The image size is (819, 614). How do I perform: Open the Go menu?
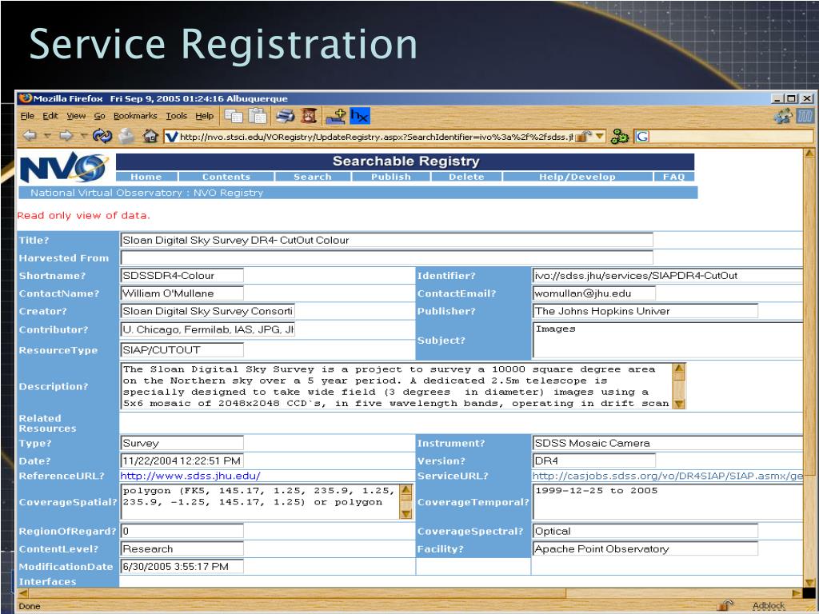tap(99, 116)
